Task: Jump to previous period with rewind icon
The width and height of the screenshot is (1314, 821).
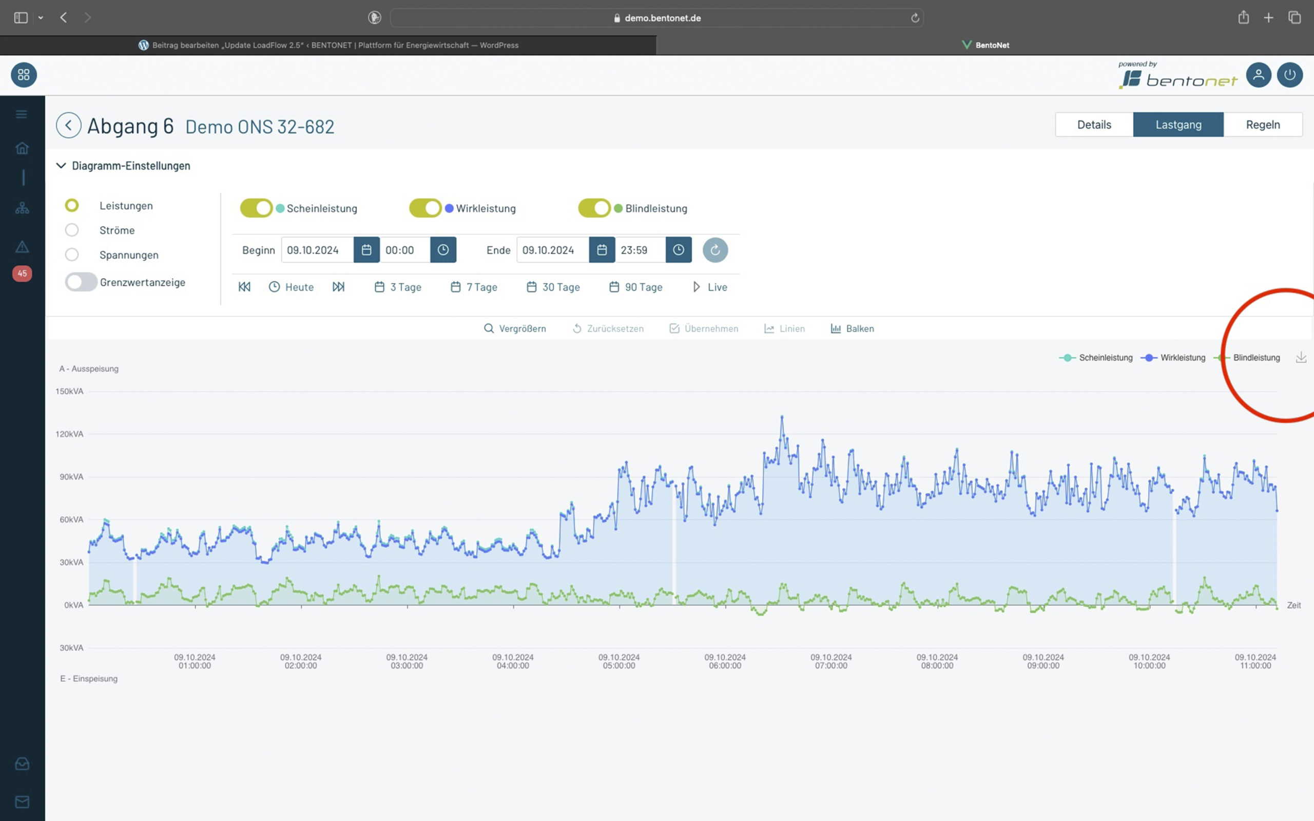Action: tap(244, 287)
